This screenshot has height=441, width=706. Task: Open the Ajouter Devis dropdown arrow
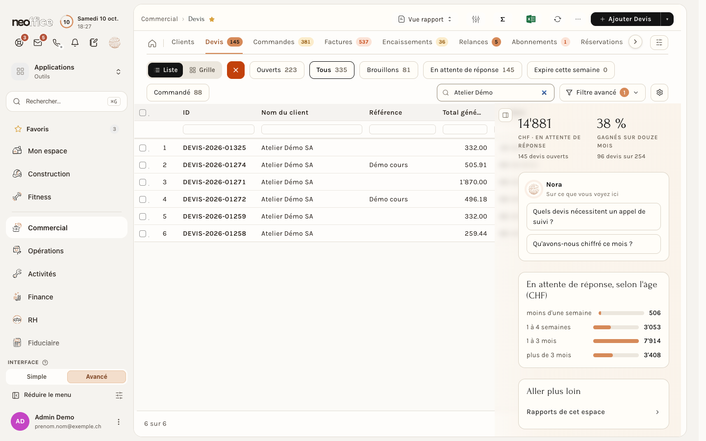coord(667,19)
